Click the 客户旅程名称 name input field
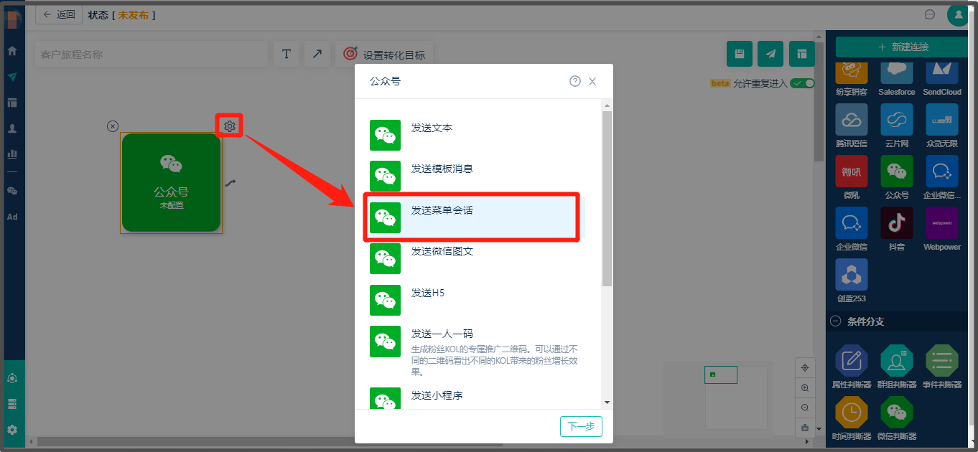This screenshot has width=978, height=452. pyautogui.click(x=151, y=55)
